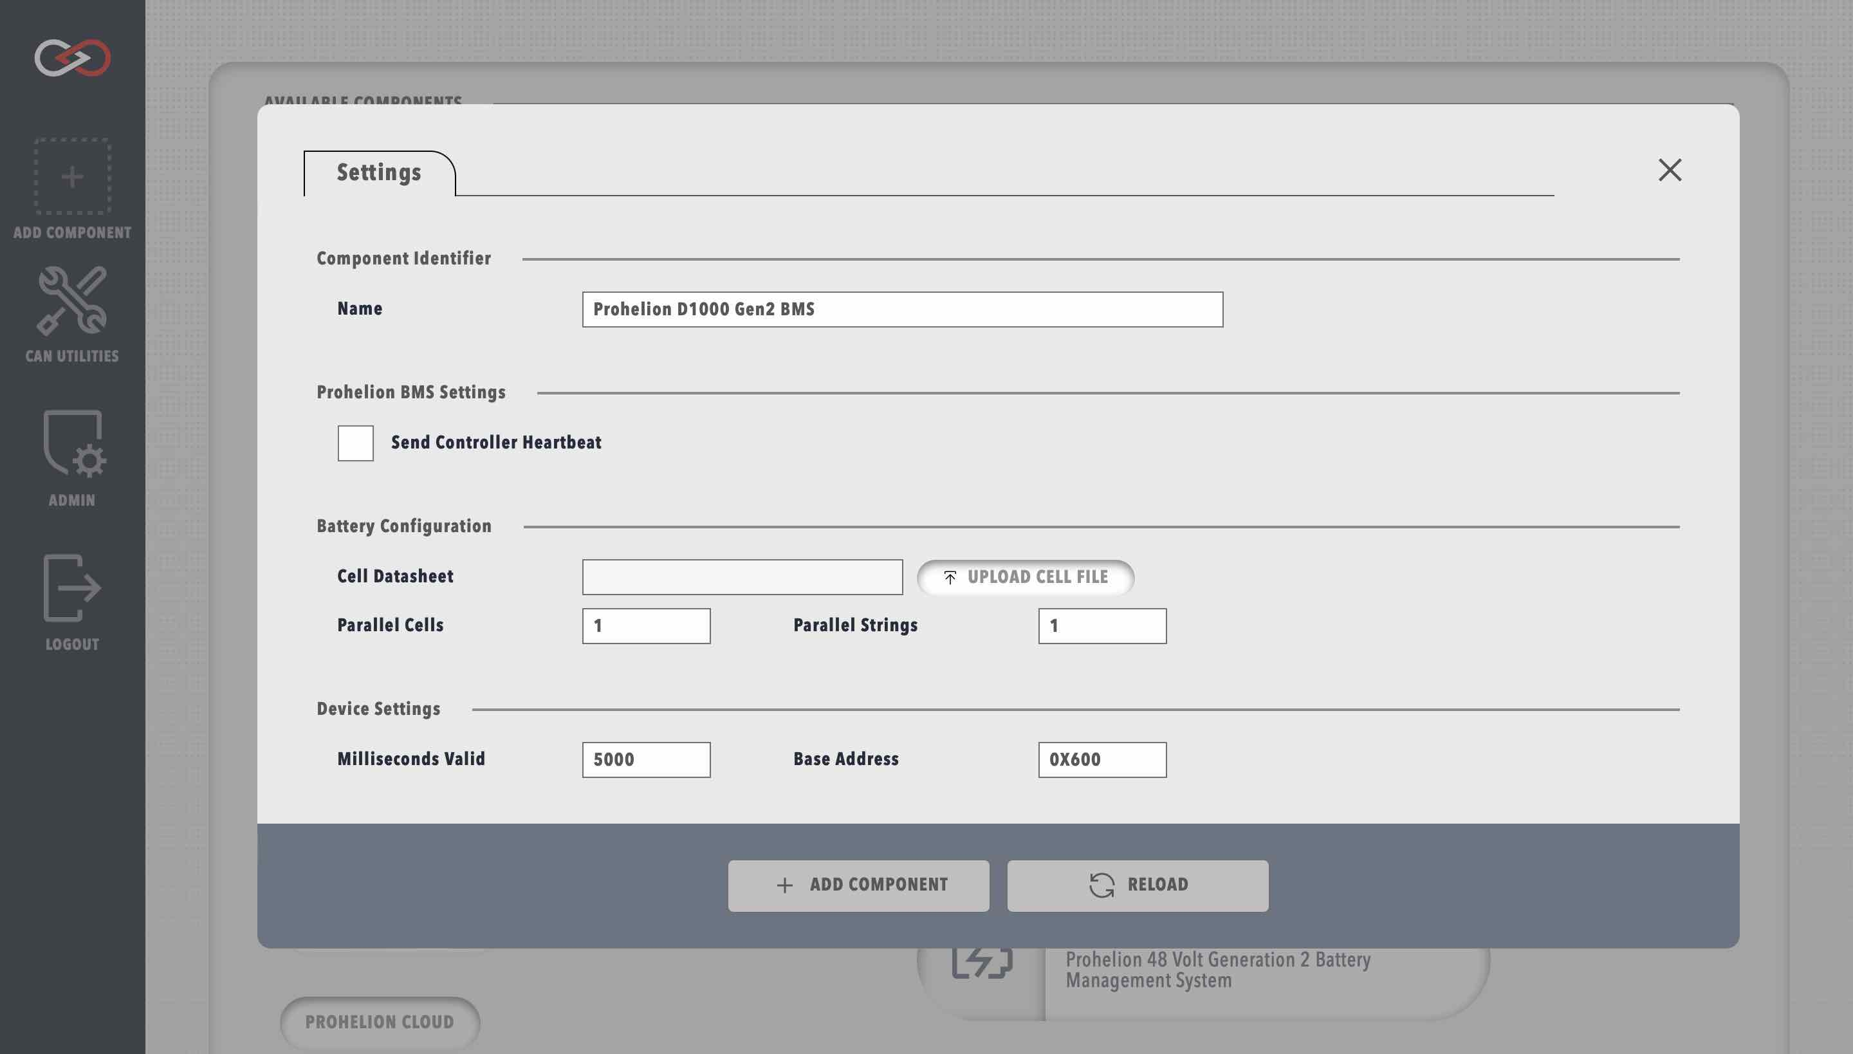The image size is (1853, 1054).
Task: Close the settings dialog
Action: point(1670,170)
